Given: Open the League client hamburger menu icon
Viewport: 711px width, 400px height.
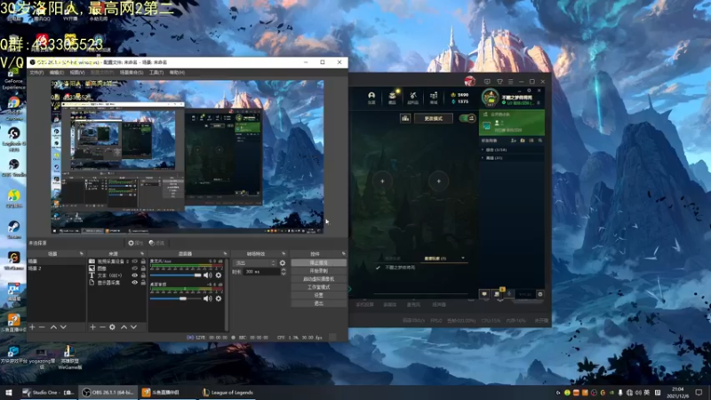Looking at the screenshot, I should click(x=510, y=82).
